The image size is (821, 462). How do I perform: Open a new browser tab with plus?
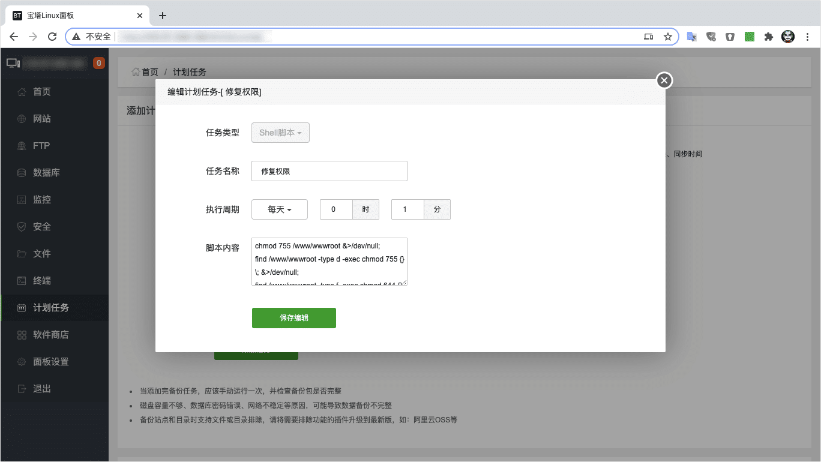tap(163, 16)
